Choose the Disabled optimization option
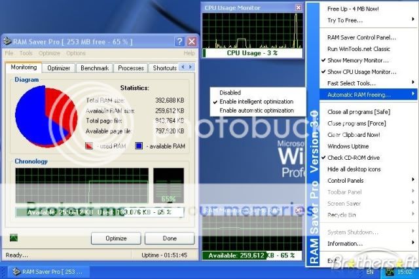The height and width of the screenshot is (279, 419). pos(230,93)
